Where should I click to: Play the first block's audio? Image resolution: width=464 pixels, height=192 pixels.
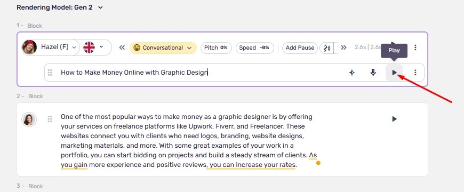click(394, 73)
